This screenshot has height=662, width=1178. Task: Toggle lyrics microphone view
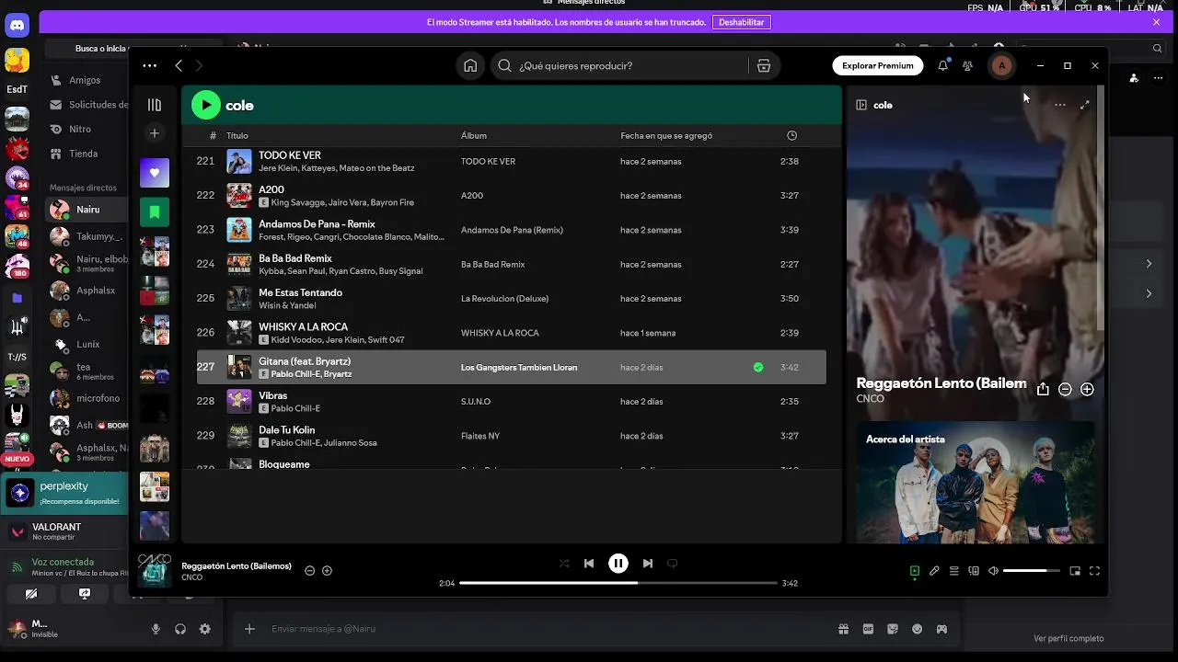934,571
